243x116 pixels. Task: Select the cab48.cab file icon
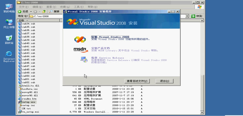click(x=20, y=69)
